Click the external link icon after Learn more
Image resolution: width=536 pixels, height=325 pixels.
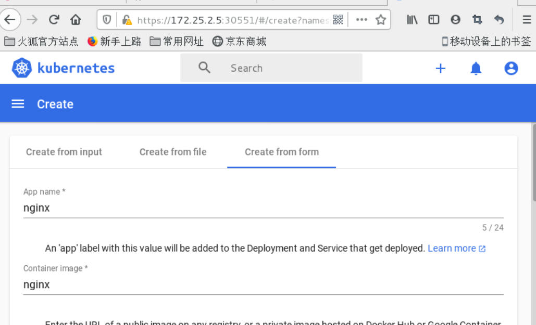tap(482, 249)
